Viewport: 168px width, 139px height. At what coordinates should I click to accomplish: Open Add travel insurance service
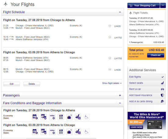(x=147, y=95)
